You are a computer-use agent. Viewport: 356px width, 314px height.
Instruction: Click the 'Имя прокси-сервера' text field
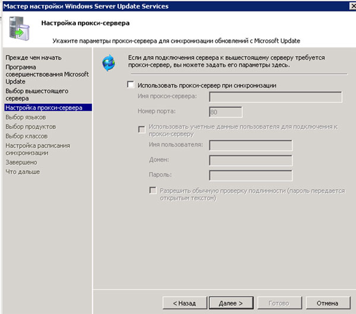point(275,97)
